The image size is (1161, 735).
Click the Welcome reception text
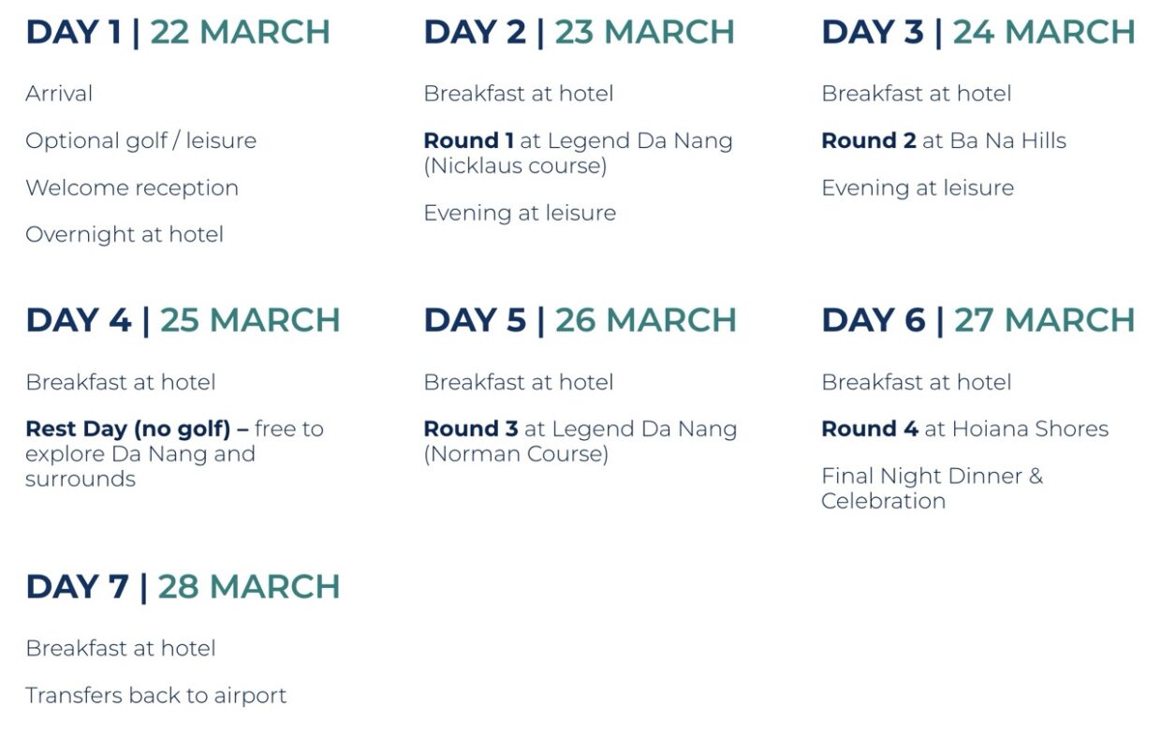[x=132, y=187]
